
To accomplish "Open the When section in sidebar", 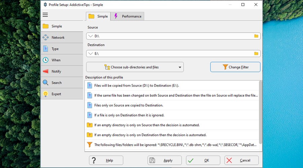I will click(62, 60).
